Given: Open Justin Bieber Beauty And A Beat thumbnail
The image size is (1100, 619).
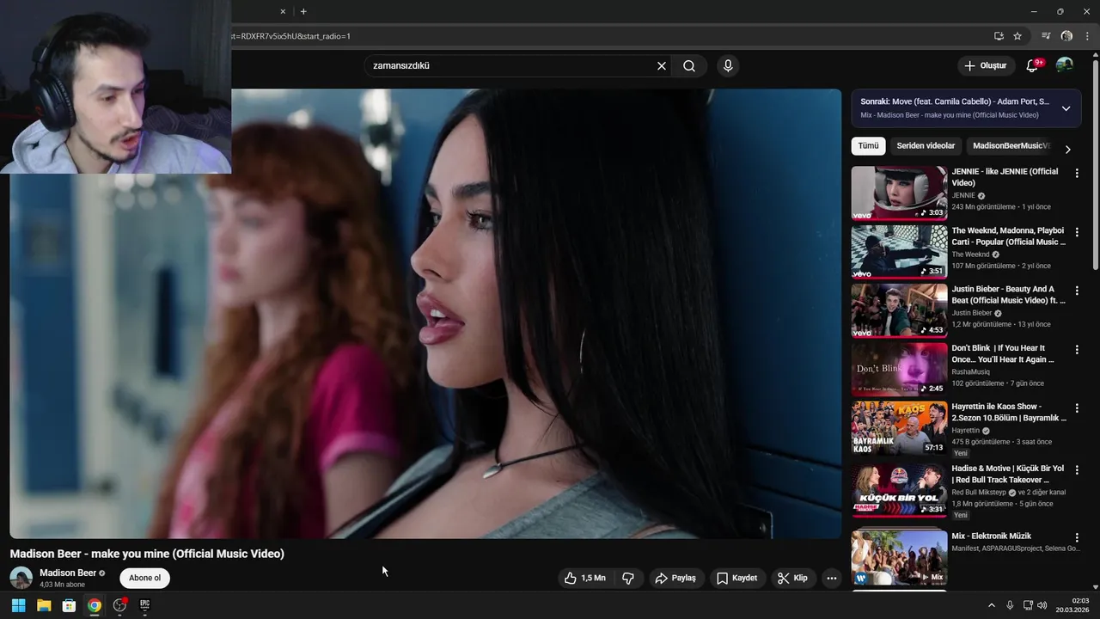Looking at the screenshot, I should tap(899, 310).
